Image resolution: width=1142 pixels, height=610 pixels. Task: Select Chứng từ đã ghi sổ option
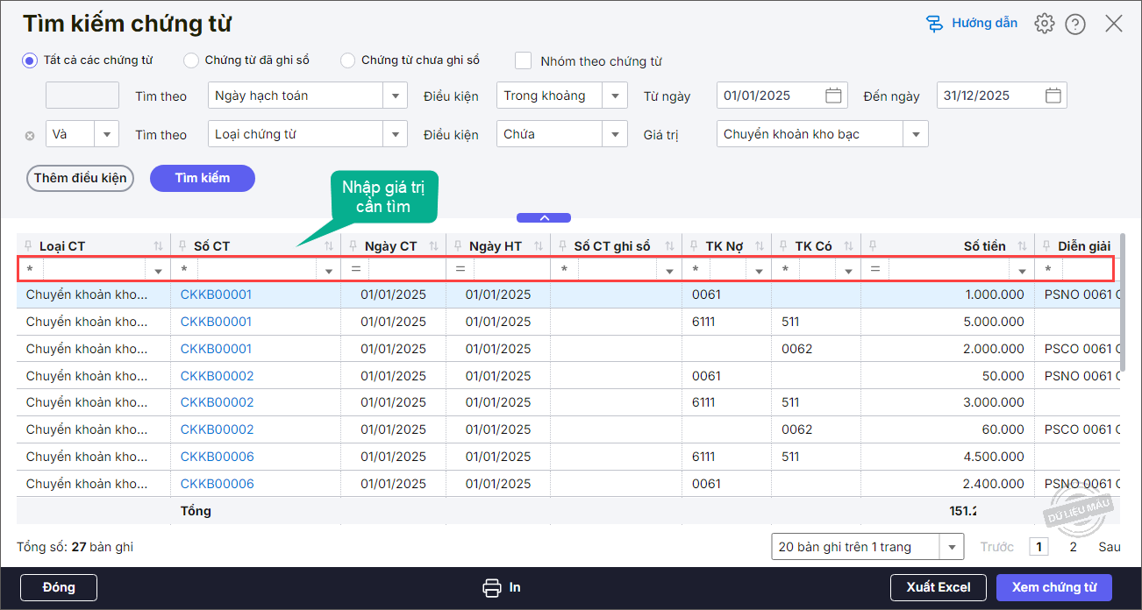point(191,60)
